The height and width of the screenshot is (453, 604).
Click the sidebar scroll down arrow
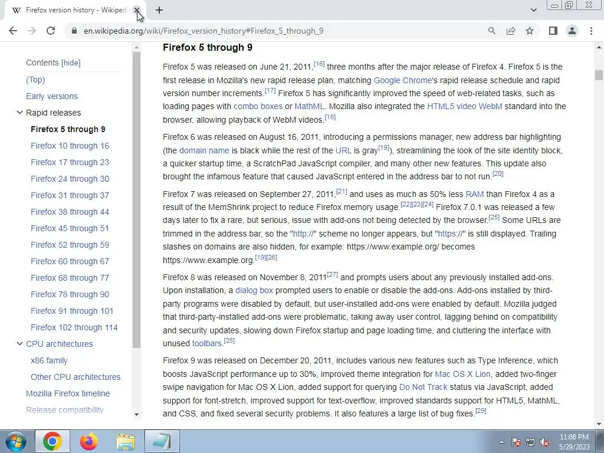pos(136,415)
